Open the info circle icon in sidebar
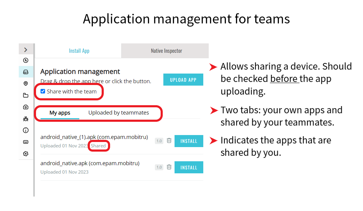This screenshot has height=211, width=363. (x=26, y=130)
